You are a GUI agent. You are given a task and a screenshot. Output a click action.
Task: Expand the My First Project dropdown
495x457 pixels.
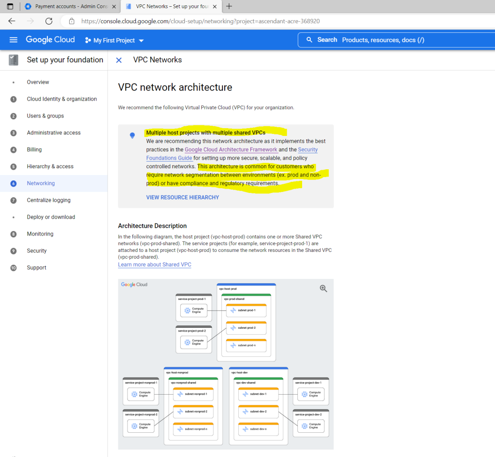coord(141,41)
